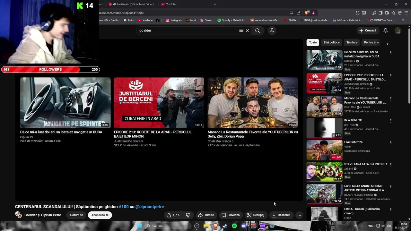Open Brave Shields lion icon in address bar
The width and height of the screenshot is (411, 231).
click(x=307, y=13)
